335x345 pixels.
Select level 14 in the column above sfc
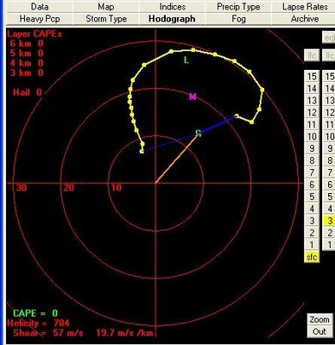pyautogui.click(x=312, y=88)
